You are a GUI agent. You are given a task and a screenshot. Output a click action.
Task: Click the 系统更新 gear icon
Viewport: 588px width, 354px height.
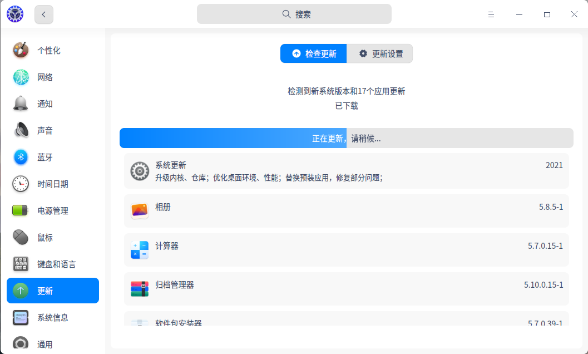coord(140,171)
